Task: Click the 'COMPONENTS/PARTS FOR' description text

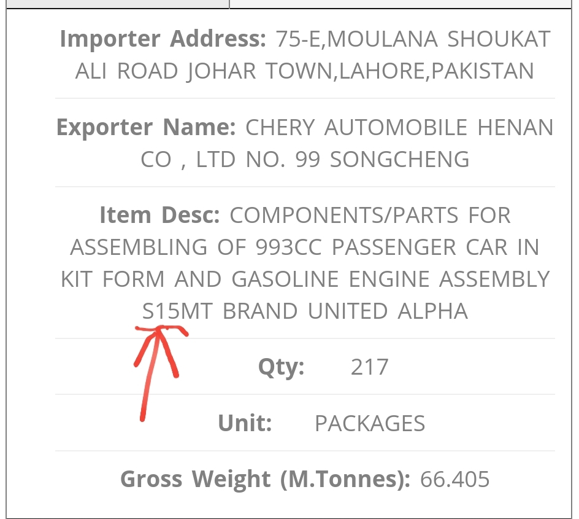Action: pyautogui.click(x=370, y=216)
